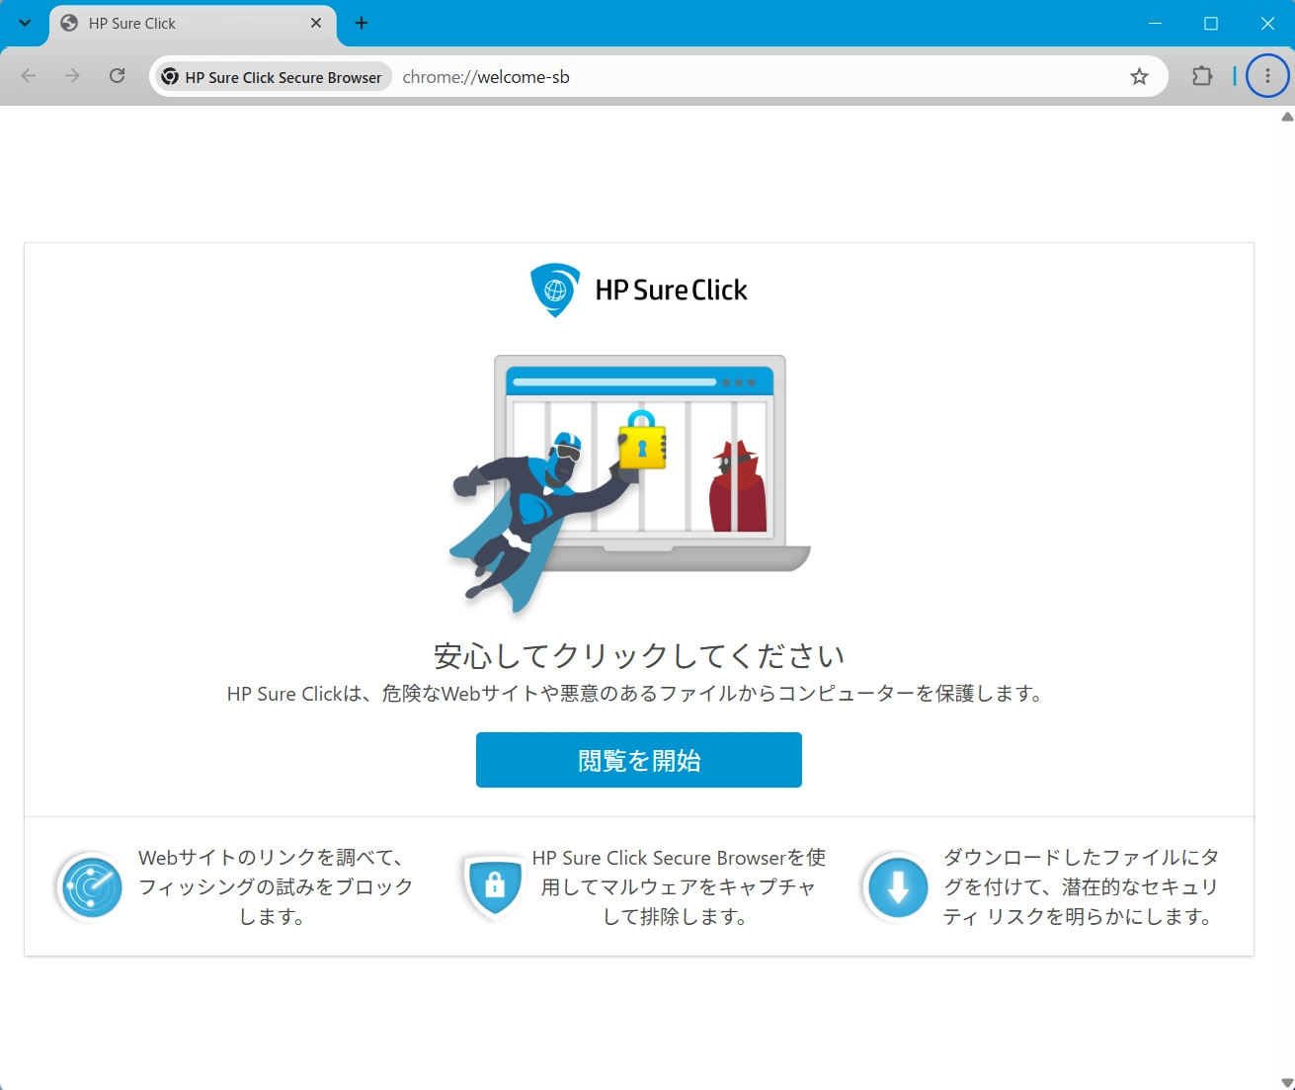The height and width of the screenshot is (1090, 1295).
Task: Open a new tab with plus button
Action: point(362,23)
